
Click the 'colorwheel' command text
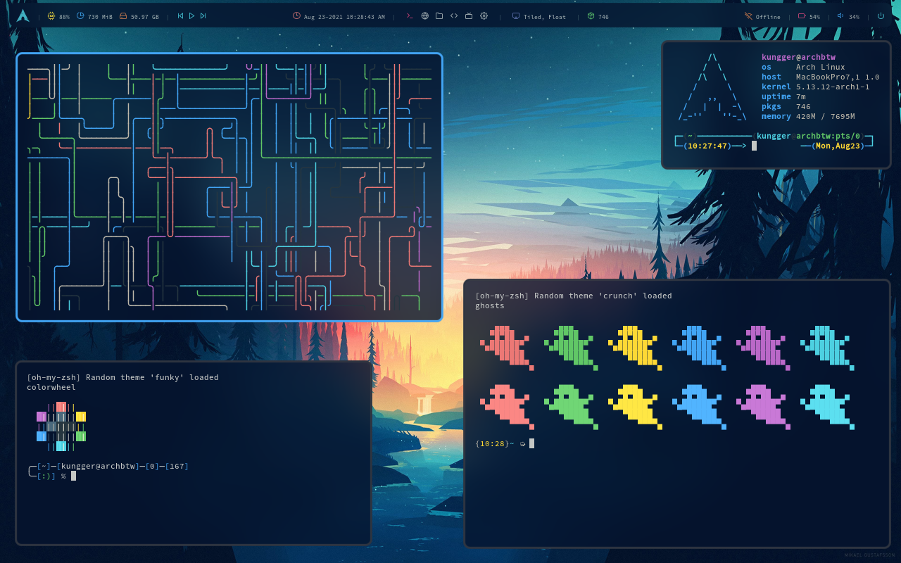[51, 387]
